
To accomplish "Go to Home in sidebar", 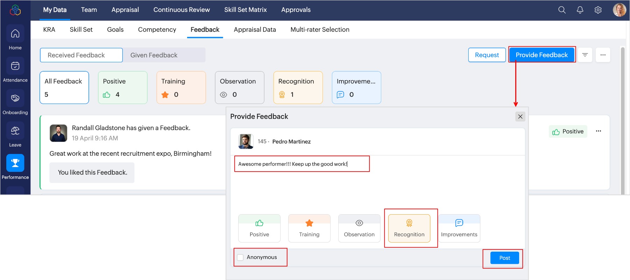I will click(15, 37).
